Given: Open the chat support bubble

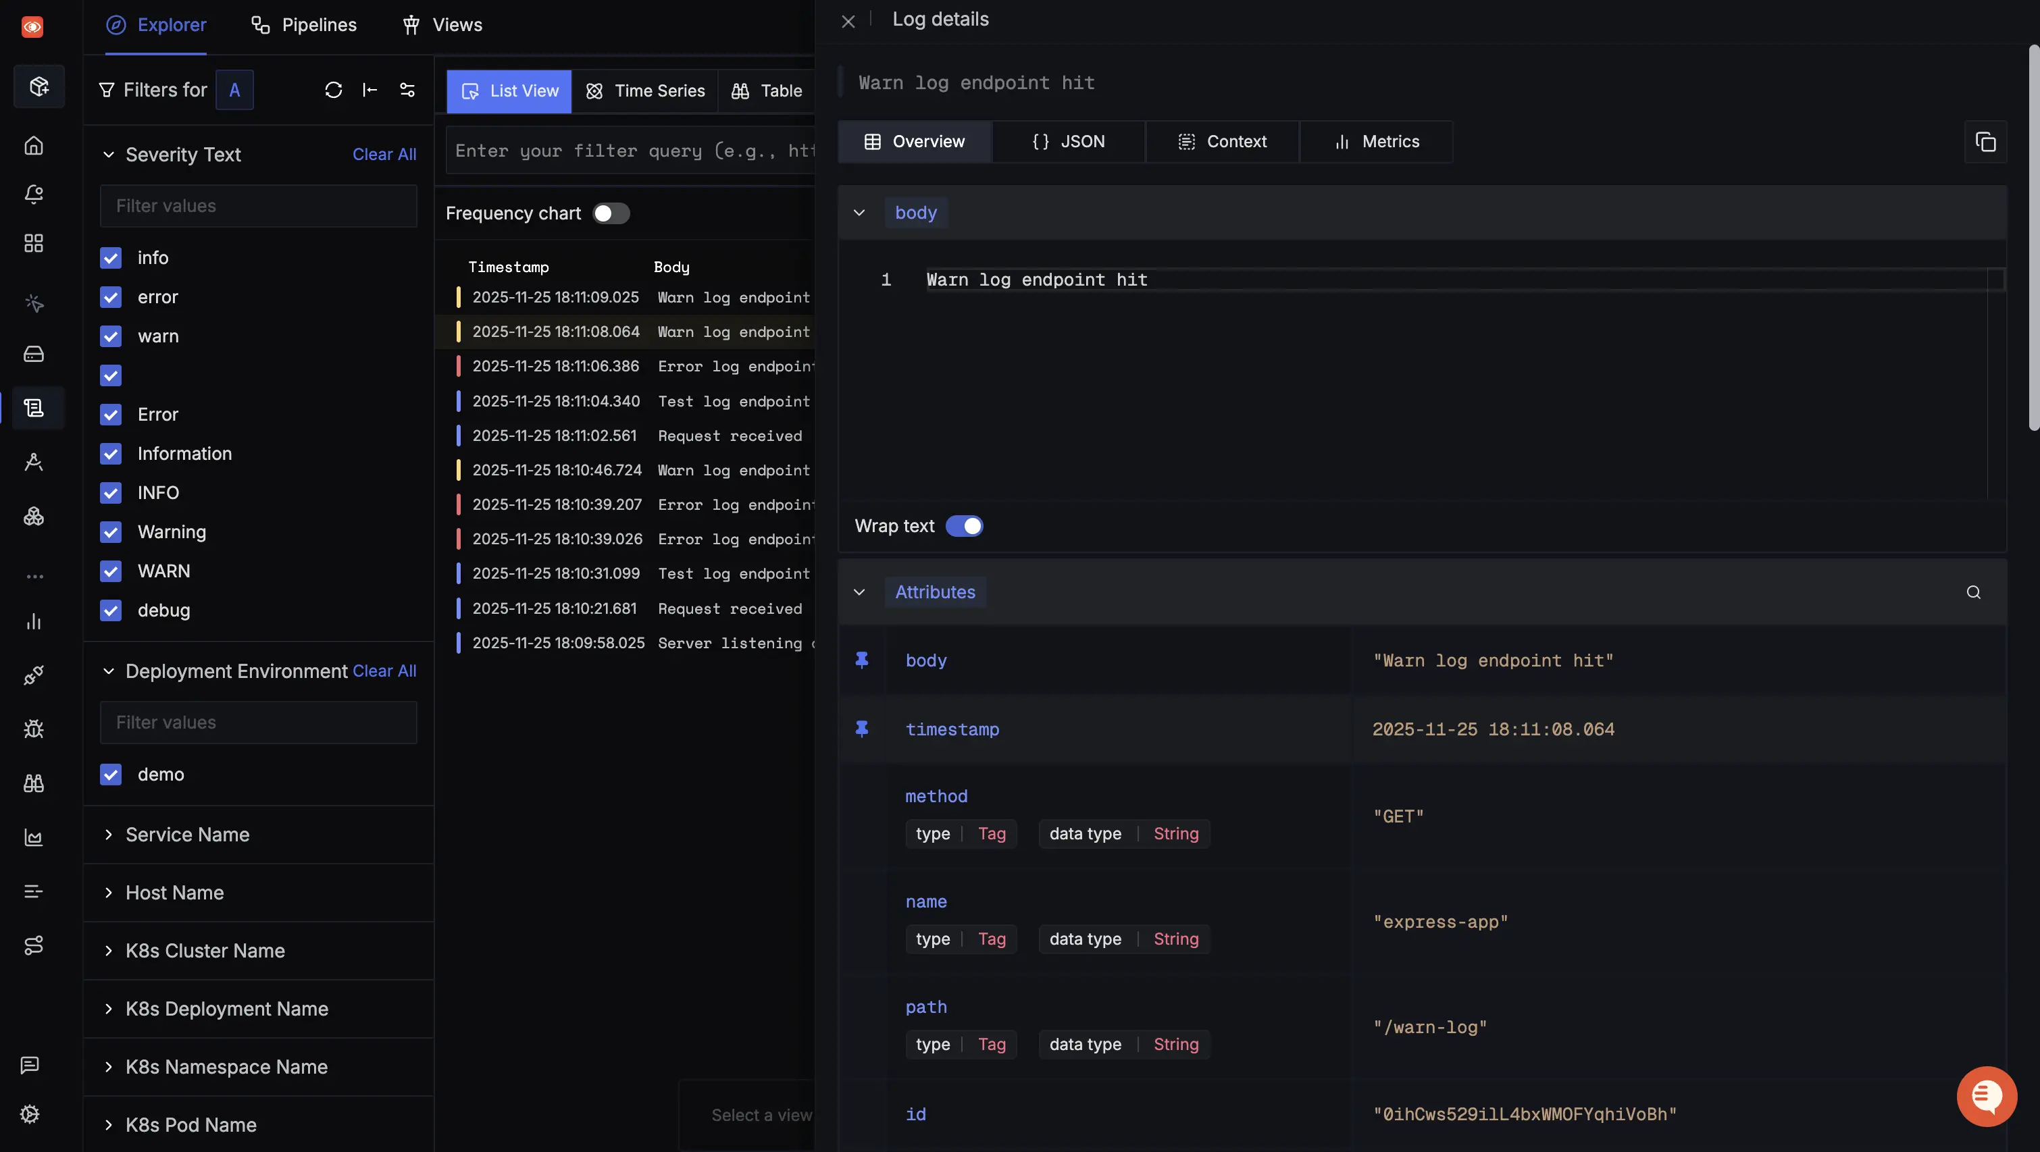Looking at the screenshot, I should [1985, 1096].
